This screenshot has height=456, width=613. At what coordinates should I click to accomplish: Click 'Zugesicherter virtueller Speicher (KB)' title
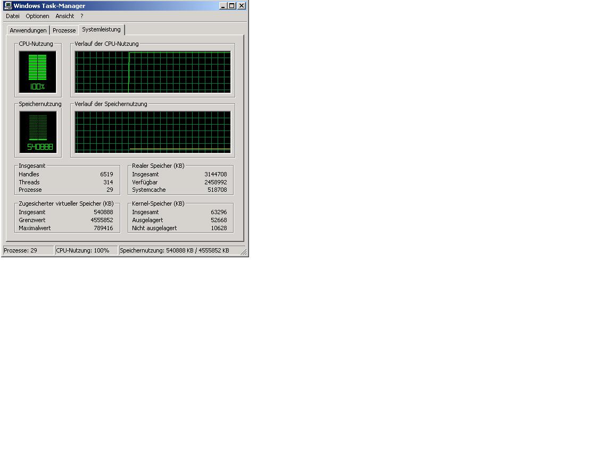pyautogui.click(x=66, y=203)
